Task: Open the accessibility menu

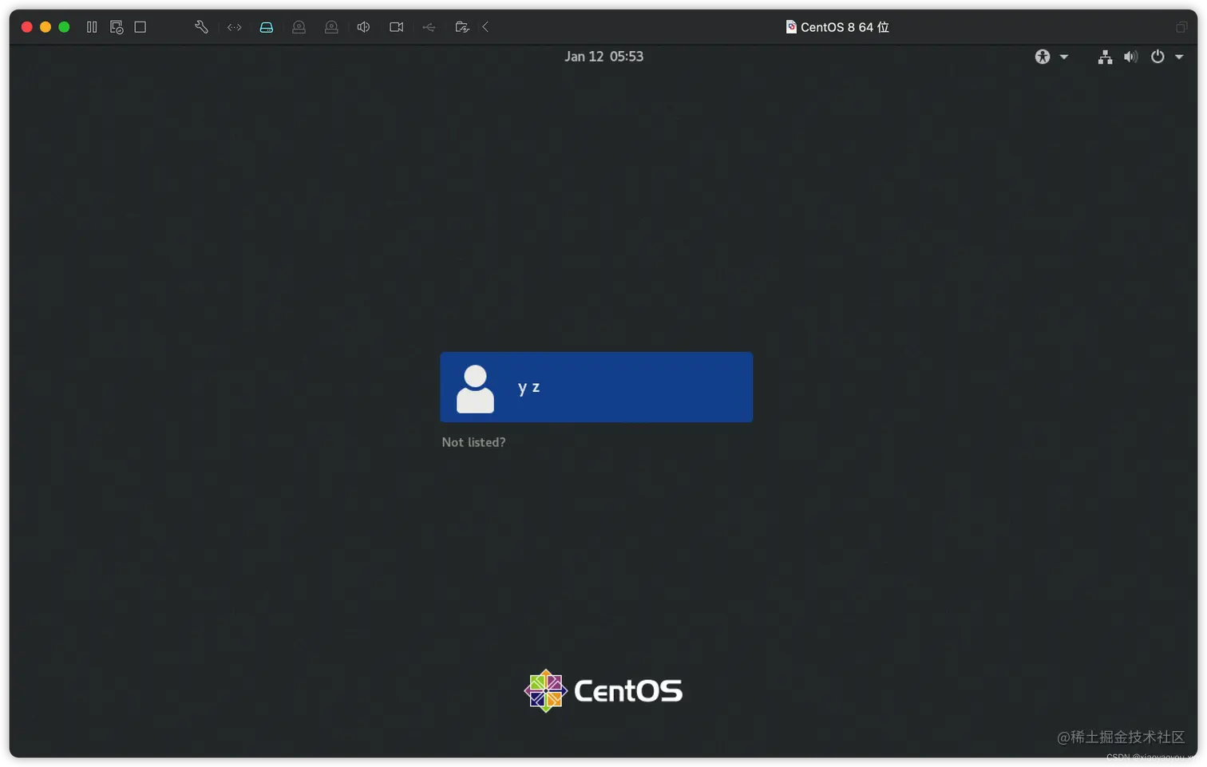Action: click(x=1051, y=57)
